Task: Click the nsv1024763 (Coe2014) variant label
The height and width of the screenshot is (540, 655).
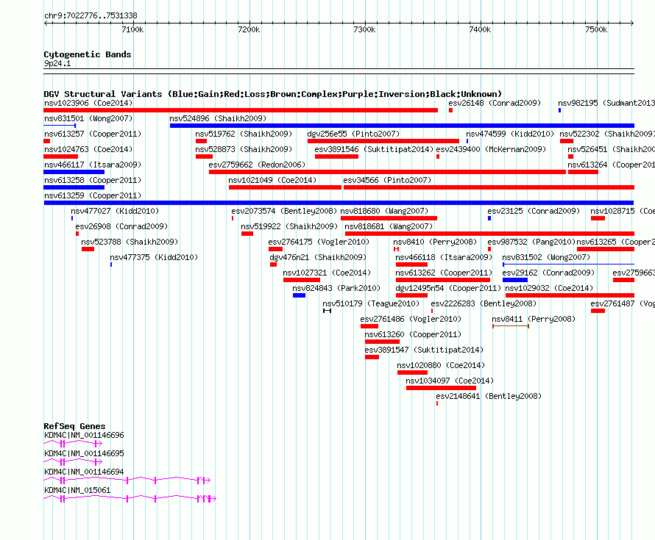Action: 88,149
